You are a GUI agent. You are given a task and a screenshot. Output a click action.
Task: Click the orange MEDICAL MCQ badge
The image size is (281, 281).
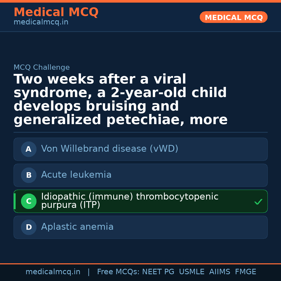pyautogui.click(x=234, y=17)
